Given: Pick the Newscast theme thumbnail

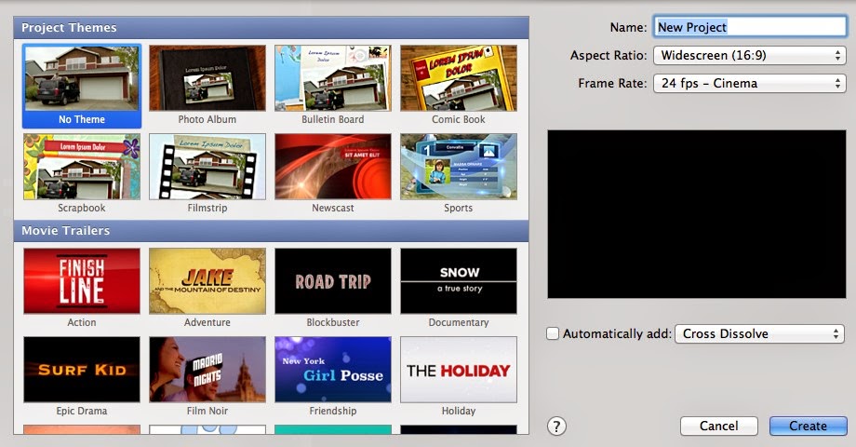Looking at the screenshot, I should point(333,167).
